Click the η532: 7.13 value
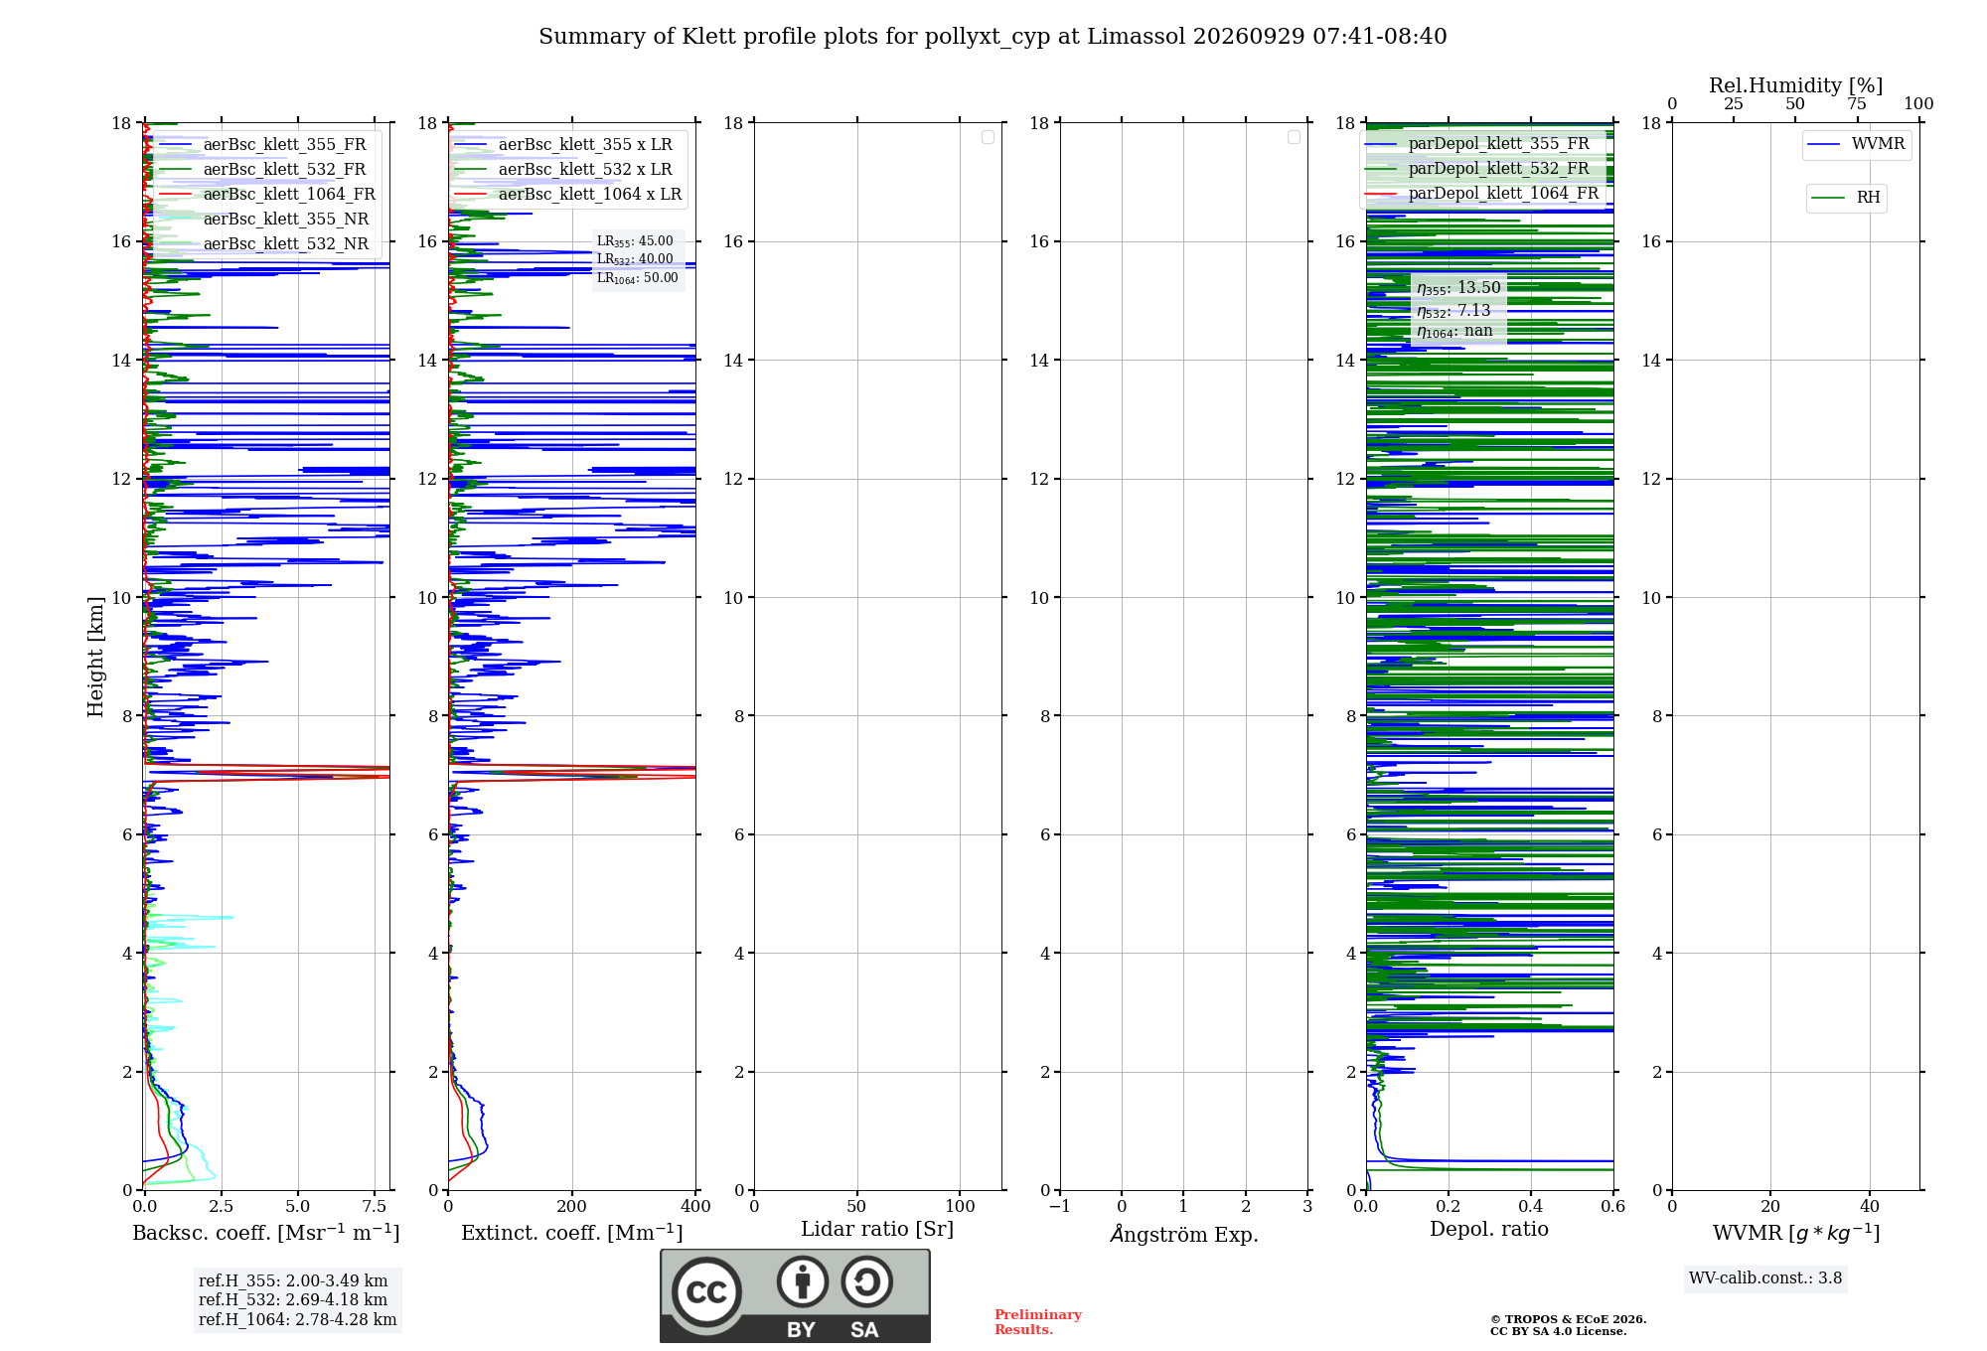Viewport: 1987px width, 1351px height. 1453,311
